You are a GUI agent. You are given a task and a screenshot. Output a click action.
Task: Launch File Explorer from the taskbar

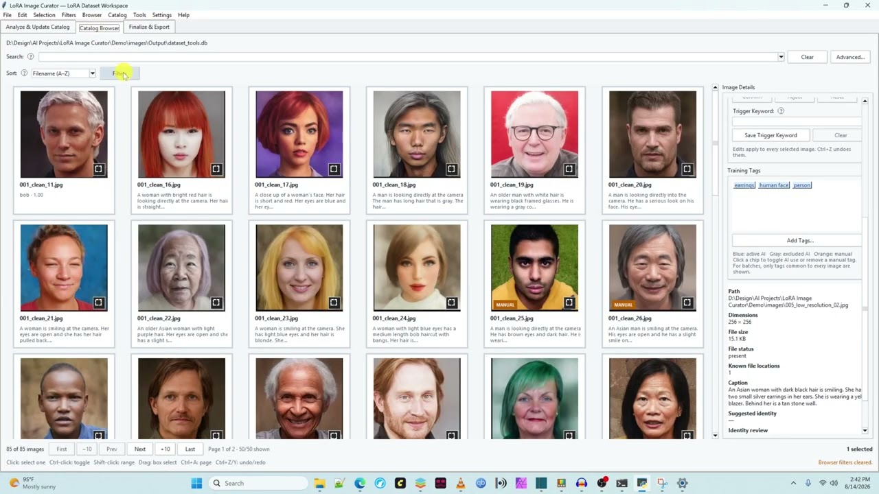319,483
